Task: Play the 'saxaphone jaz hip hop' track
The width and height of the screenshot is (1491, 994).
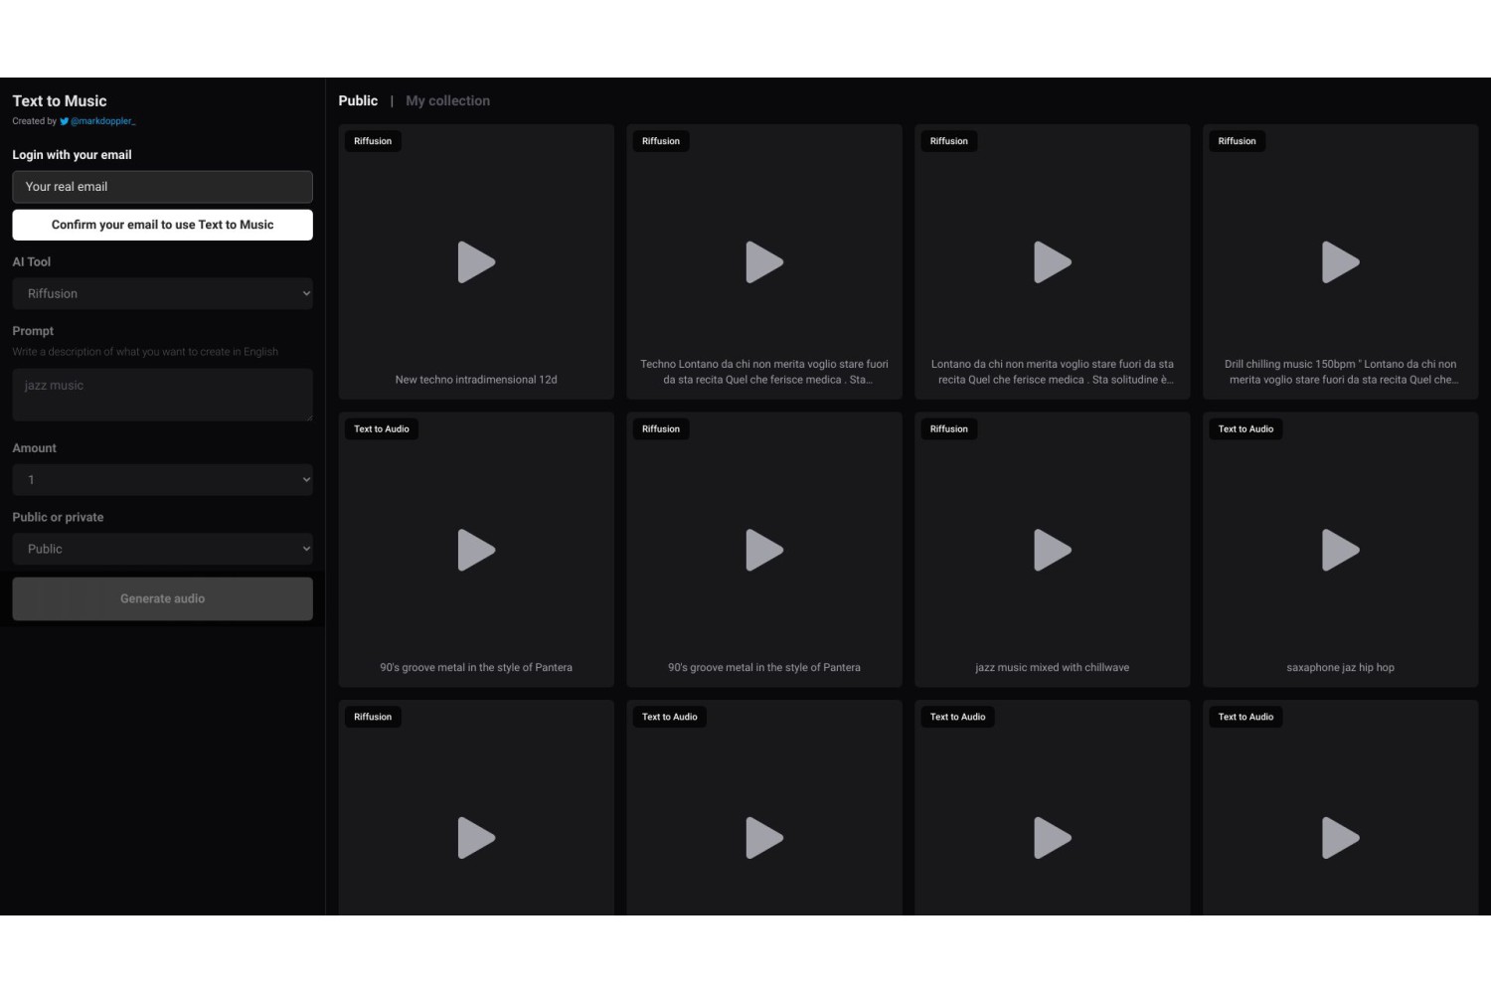Action: coord(1341,550)
